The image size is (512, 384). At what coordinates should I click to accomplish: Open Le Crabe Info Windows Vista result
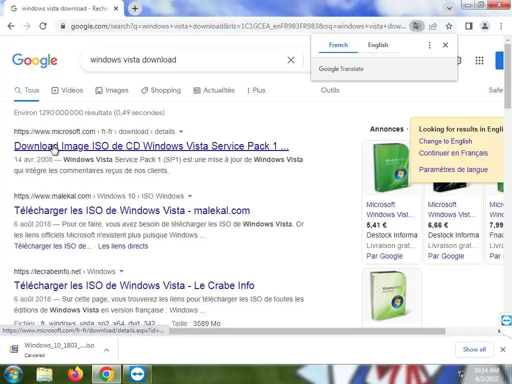click(x=134, y=285)
